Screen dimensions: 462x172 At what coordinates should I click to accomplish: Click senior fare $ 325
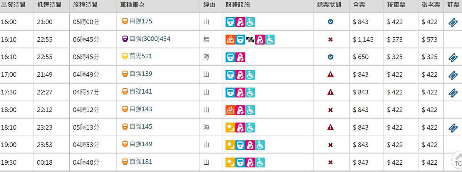click(430, 57)
